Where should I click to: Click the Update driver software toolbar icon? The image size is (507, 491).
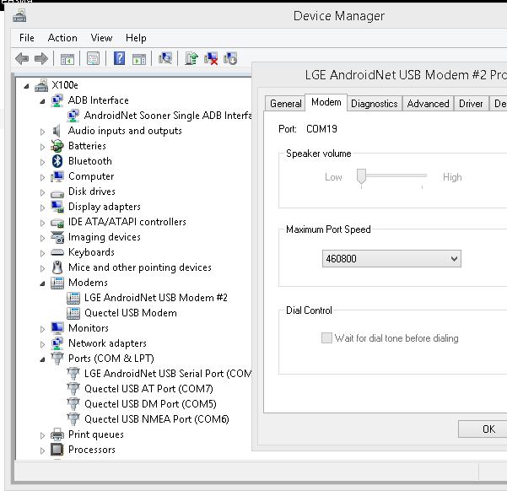[191, 58]
